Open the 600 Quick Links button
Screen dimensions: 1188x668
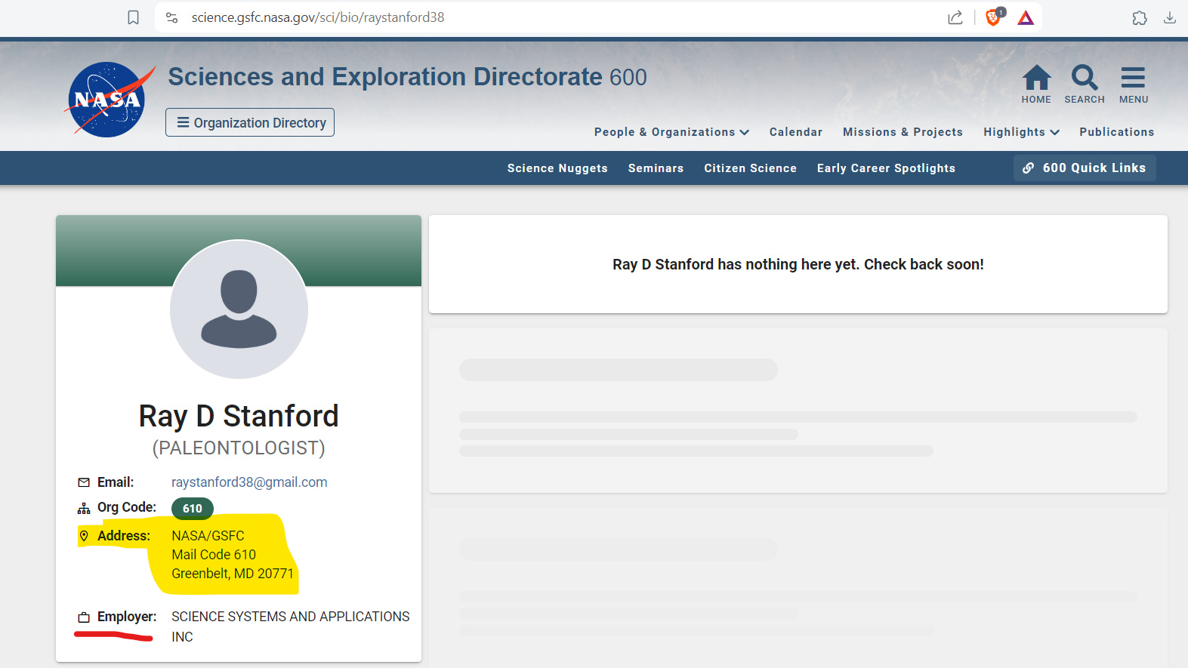click(1085, 168)
